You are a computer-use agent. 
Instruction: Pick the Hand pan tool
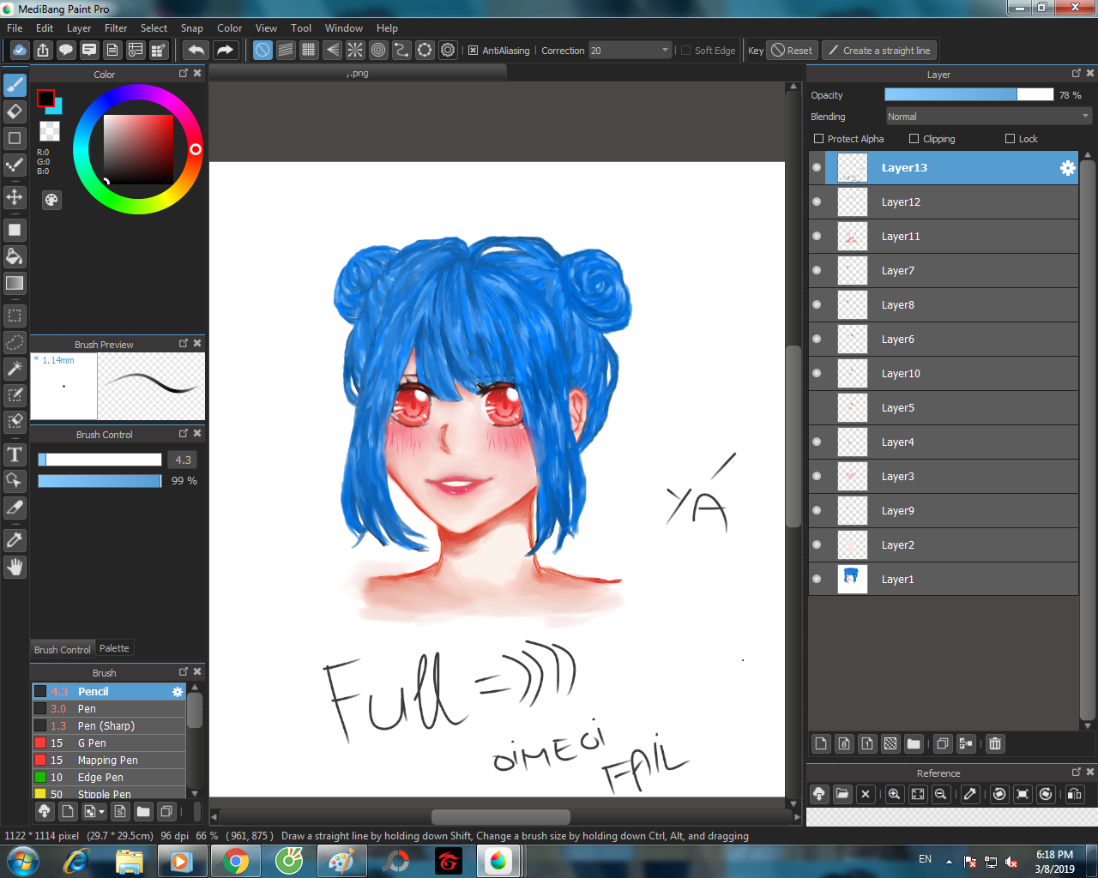pyautogui.click(x=15, y=567)
